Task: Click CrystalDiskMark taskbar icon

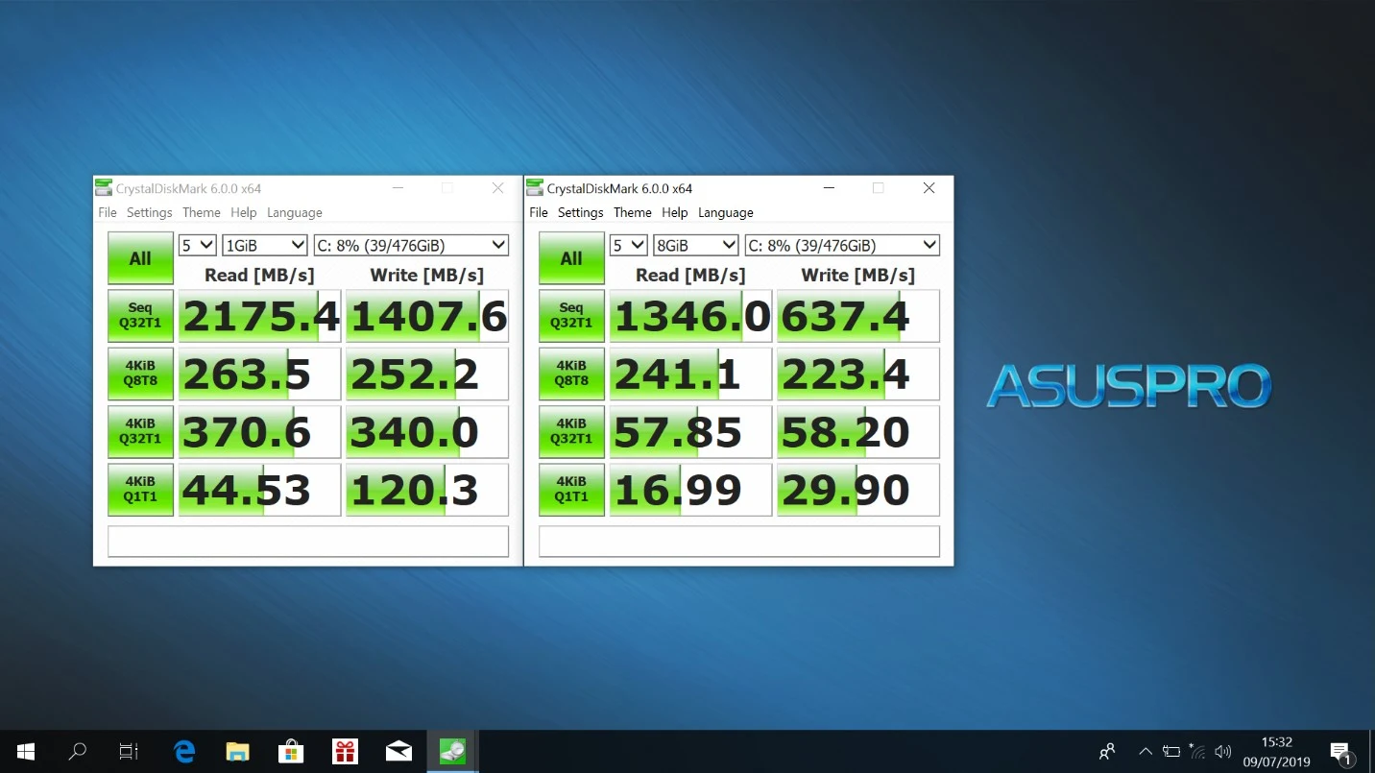Action: pyautogui.click(x=452, y=751)
